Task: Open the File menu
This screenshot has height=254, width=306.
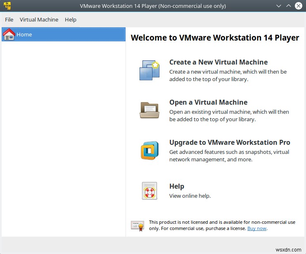Action: click(x=9, y=20)
